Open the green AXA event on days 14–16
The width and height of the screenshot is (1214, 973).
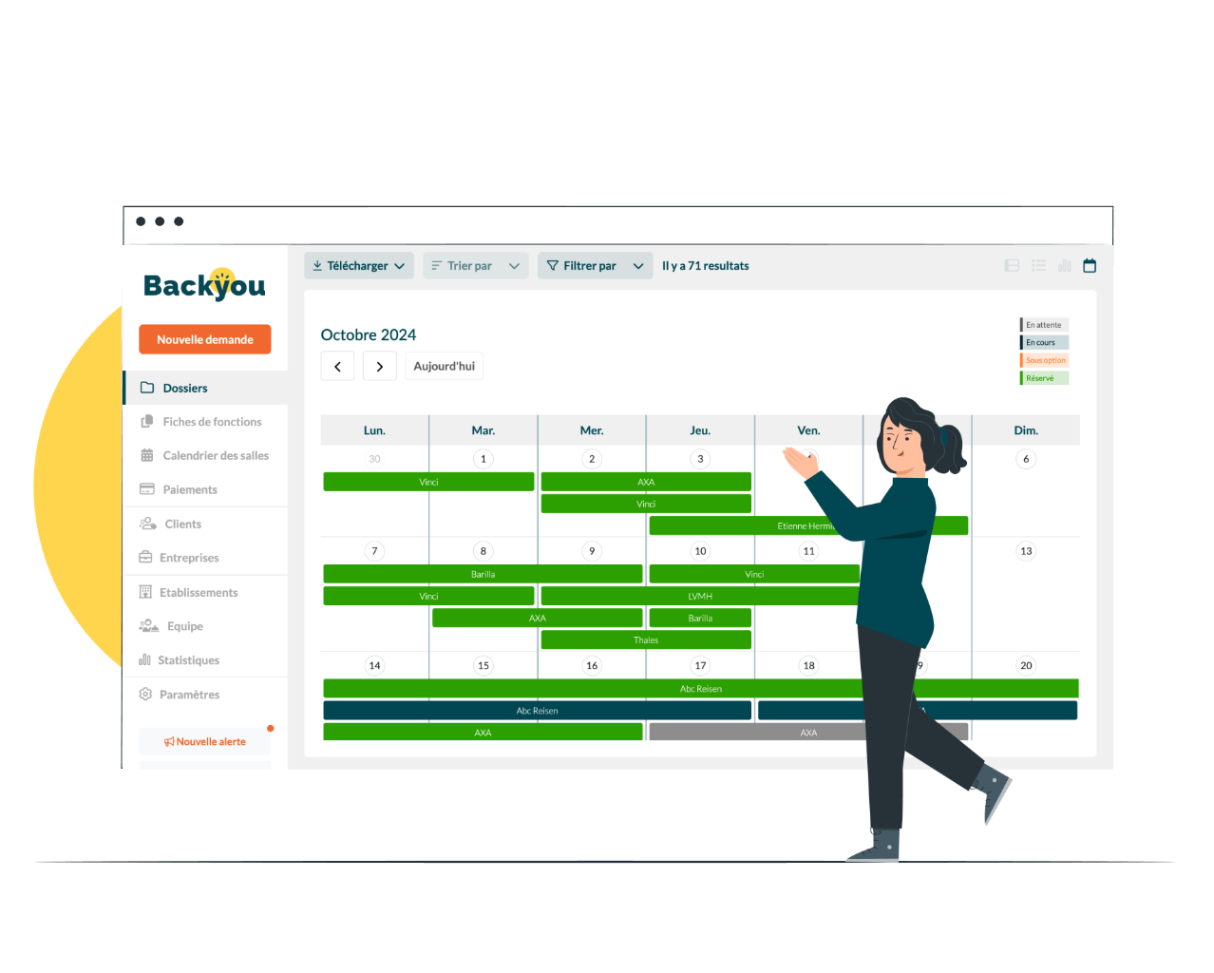pyautogui.click(x=483, y=733)
